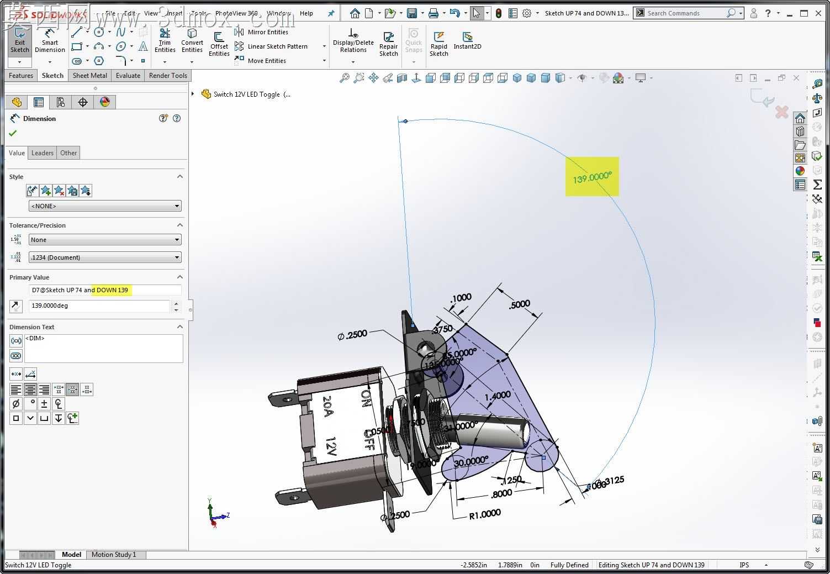830x574 pixels.
Task: Switch to the Features tab
Action: (21, 76)
